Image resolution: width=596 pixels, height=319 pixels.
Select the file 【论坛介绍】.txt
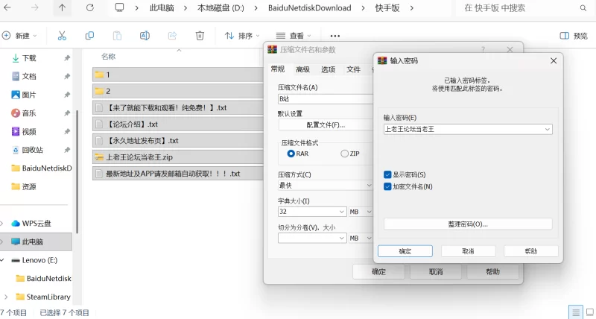pyautogui.click(x=178, y=124)
